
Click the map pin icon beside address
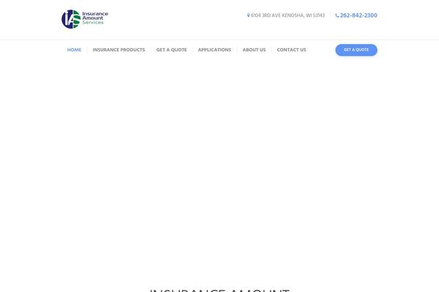tap(248, 15)
